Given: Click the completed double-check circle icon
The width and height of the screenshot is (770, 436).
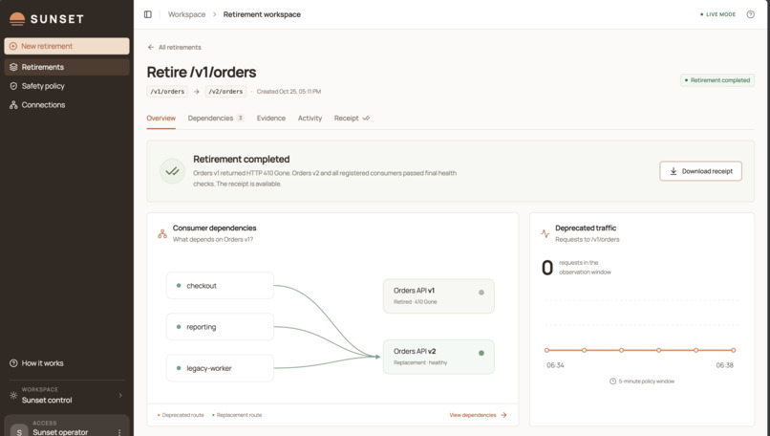Looking at the screenshot, I should point(172,171).
